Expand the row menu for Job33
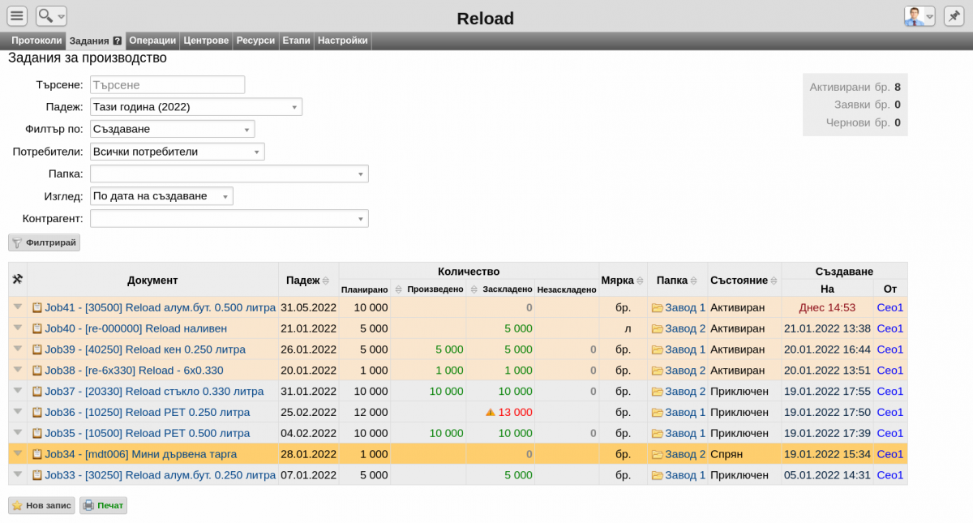Viewport: 973px width, 523px height. [x=18, y=474]
